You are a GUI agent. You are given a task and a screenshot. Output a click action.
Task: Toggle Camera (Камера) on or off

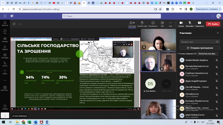pos(181,24)
